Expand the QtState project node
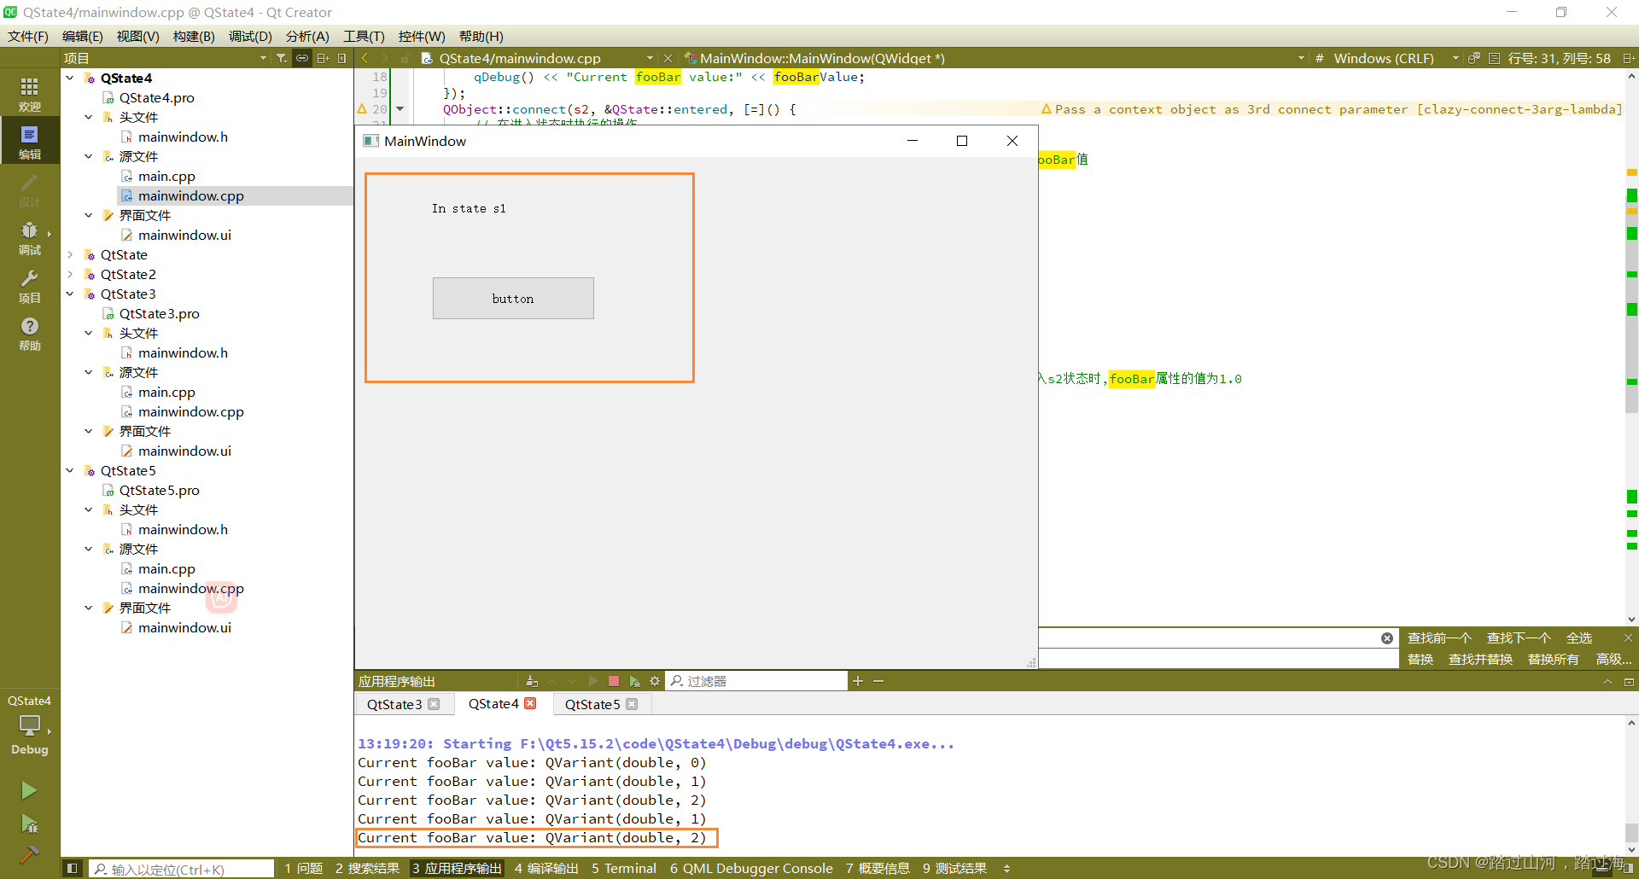Viewport: 1639px width, 879px height. click(x=70, y=254)
